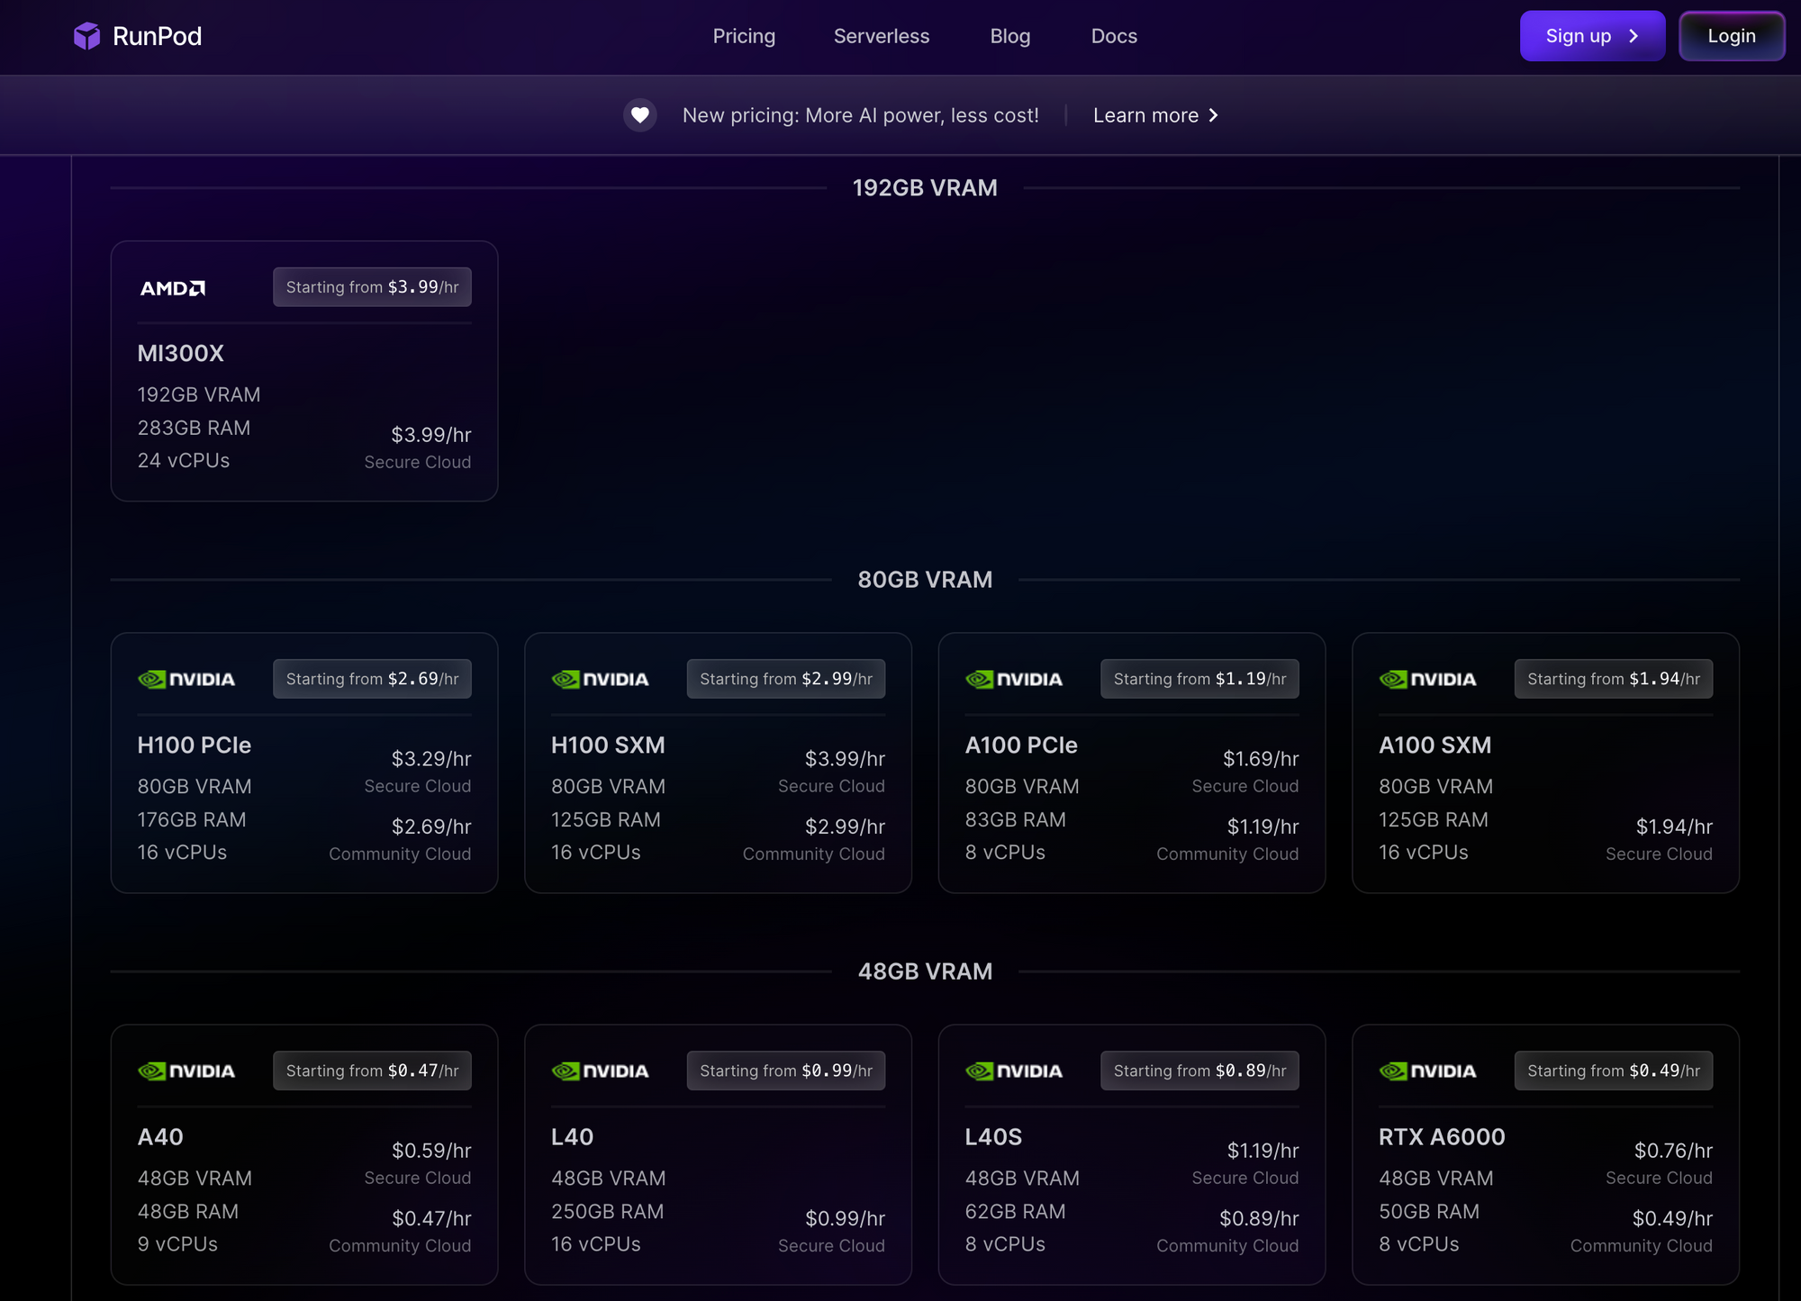Click the Starting from $0.47/hr badge on the A40 card
The image size is (1801, 1301).
tap(372, 1071)
